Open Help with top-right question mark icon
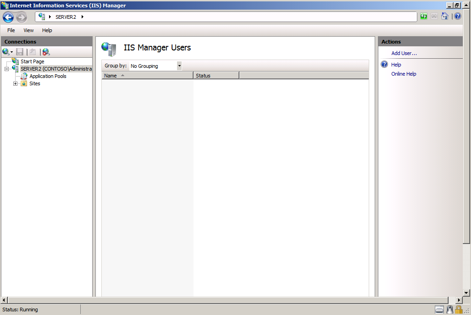471x315 pixels. click(x=458, y=16)
